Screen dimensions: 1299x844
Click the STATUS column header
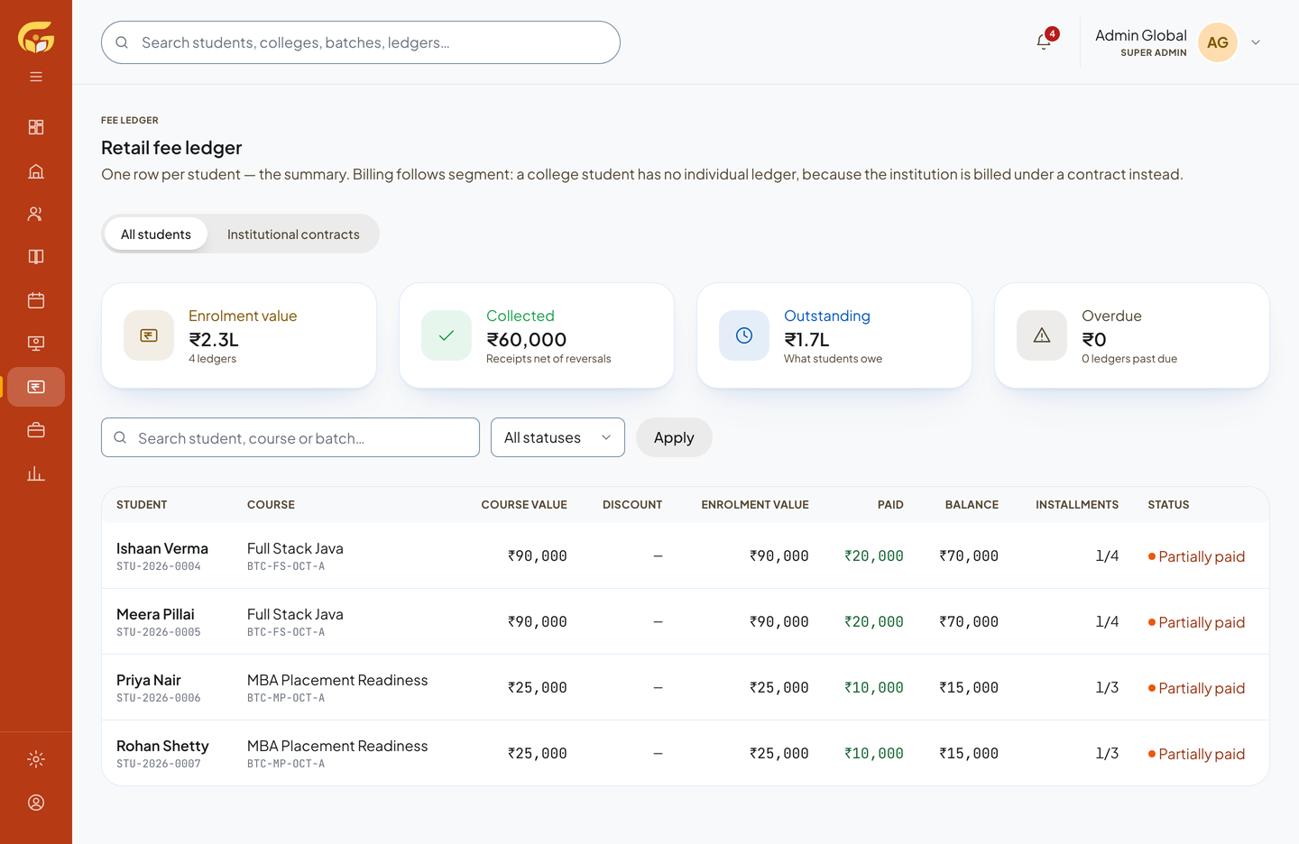click(1168, 505)
